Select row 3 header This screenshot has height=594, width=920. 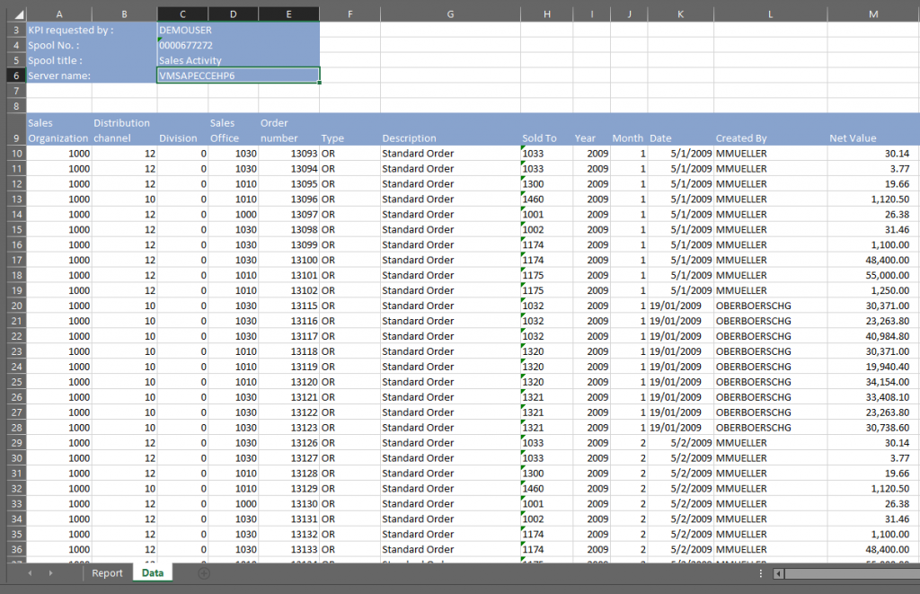[x=16, y=30]
